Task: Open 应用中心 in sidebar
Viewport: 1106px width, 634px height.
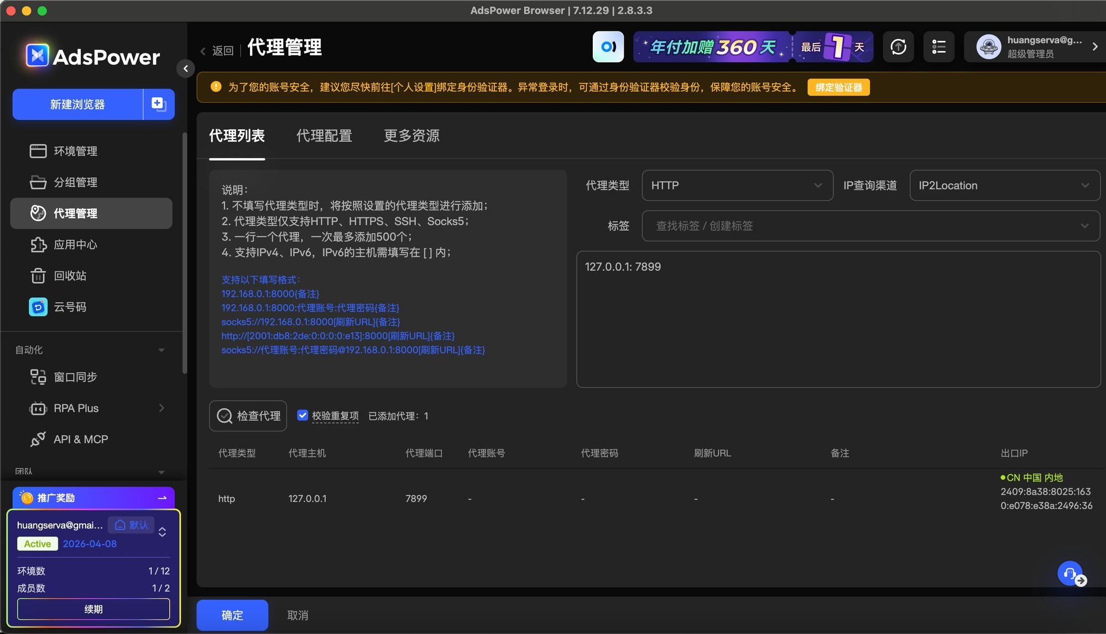Action: pos(91,244)
